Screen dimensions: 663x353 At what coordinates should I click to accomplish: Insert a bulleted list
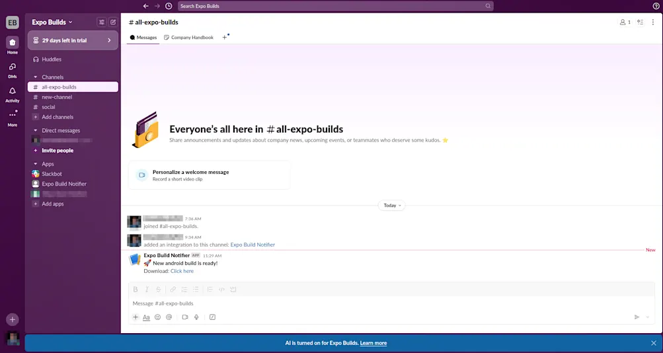click(x=196, y=290)
